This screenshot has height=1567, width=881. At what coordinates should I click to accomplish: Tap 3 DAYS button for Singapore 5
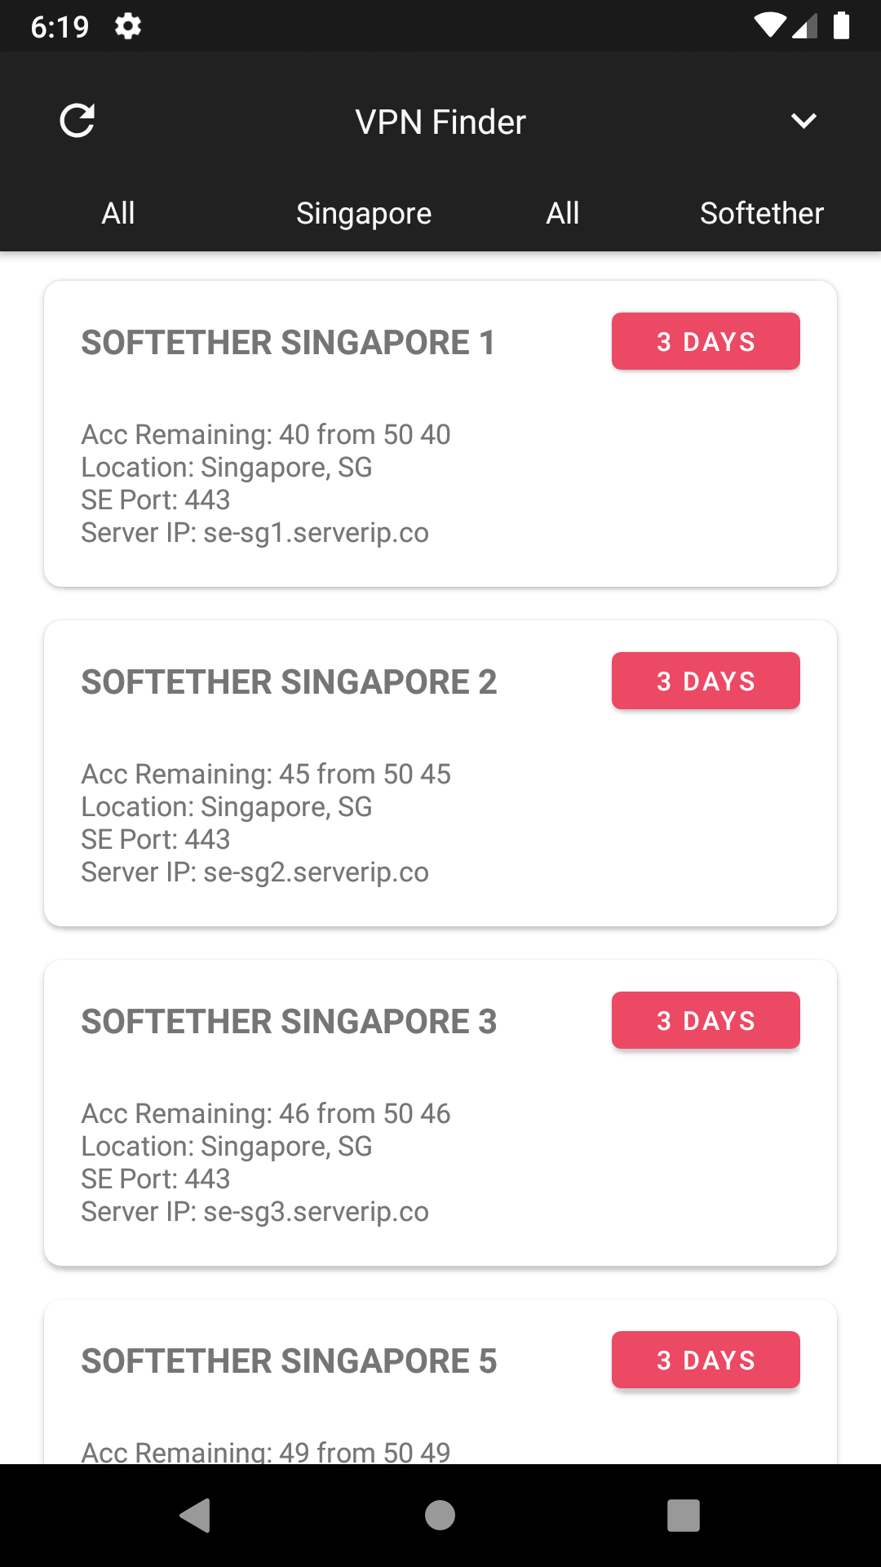[x=706, y=1360]
